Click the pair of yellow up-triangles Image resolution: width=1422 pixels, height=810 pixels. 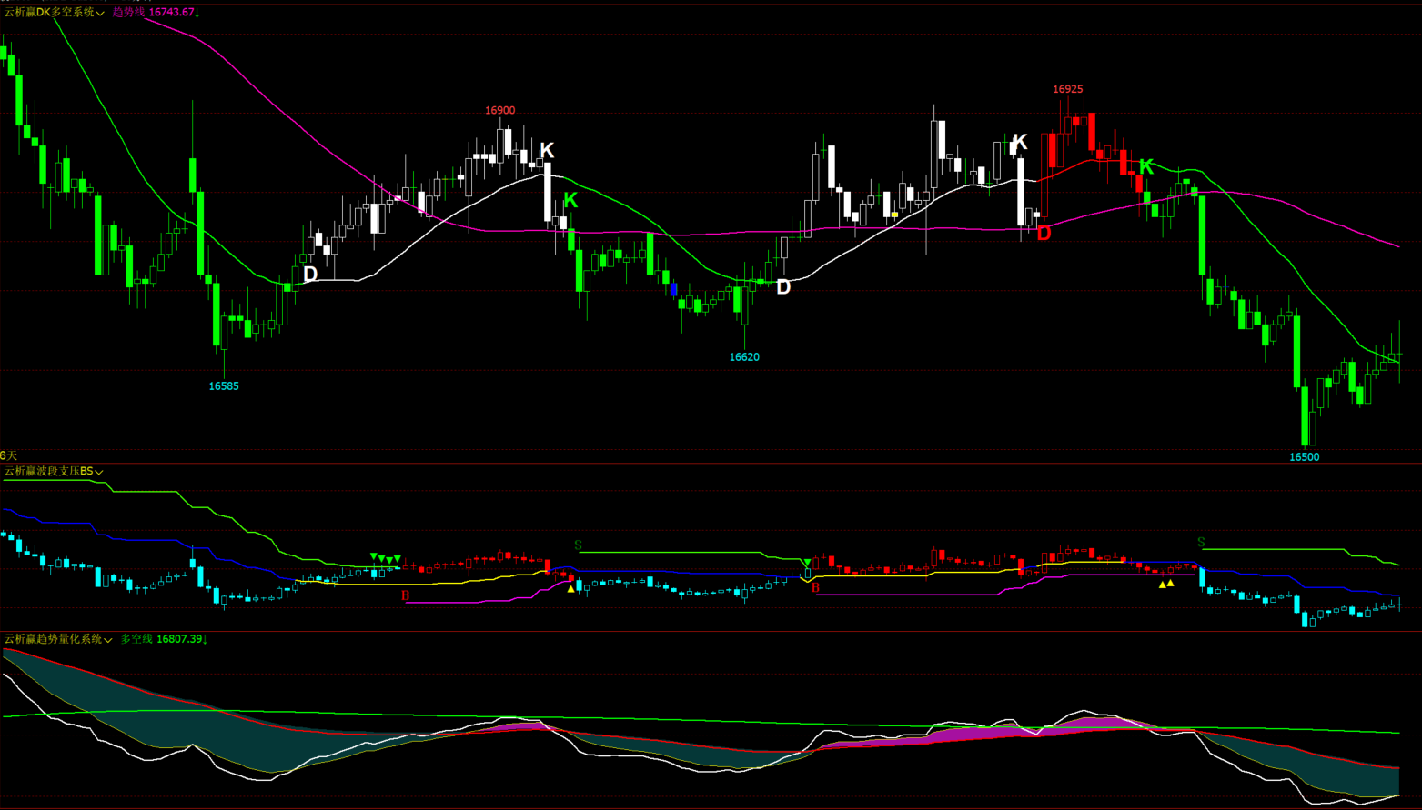click(x=1166, y=585)
